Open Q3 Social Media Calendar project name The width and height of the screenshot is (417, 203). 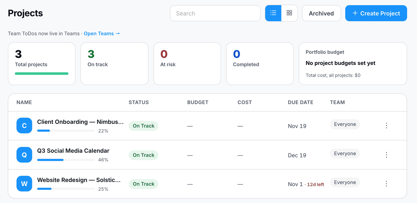point(73,151)
